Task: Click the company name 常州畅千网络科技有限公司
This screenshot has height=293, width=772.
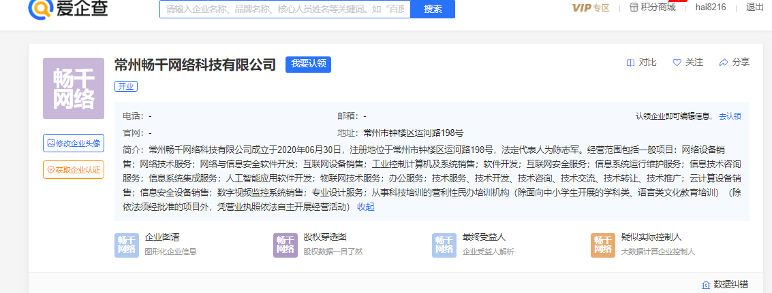Action: click(195, 65)
